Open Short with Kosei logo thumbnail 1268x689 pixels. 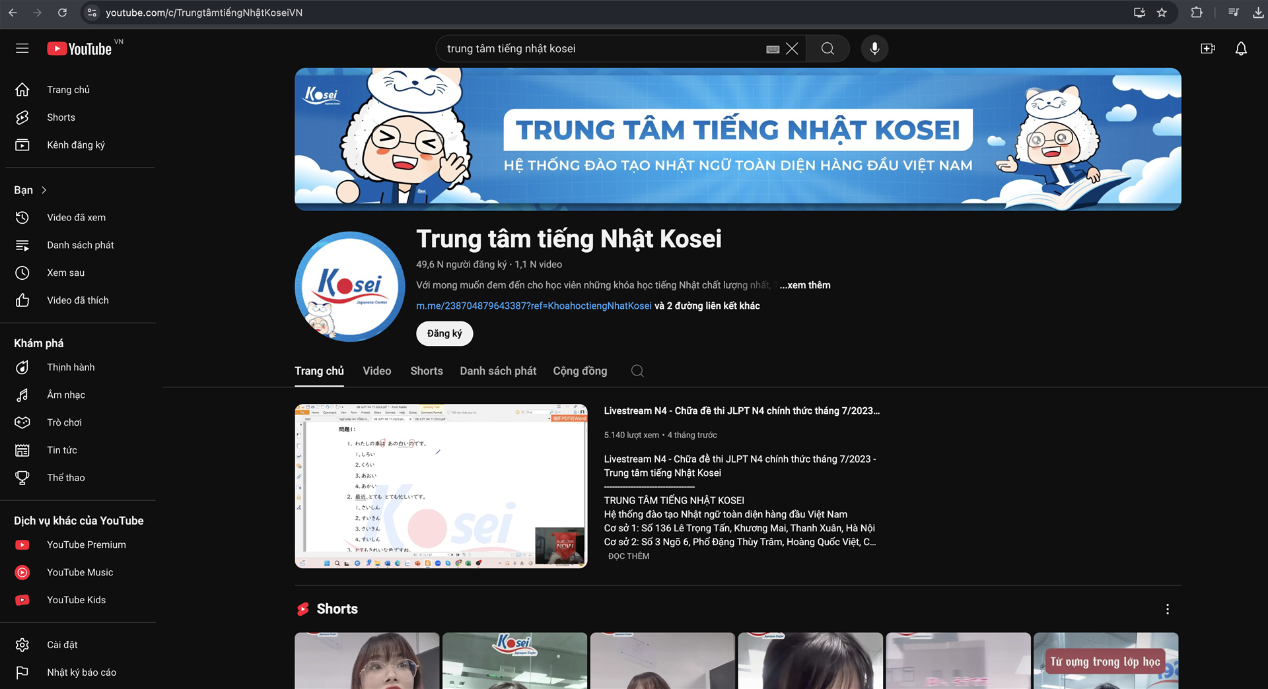514,661
